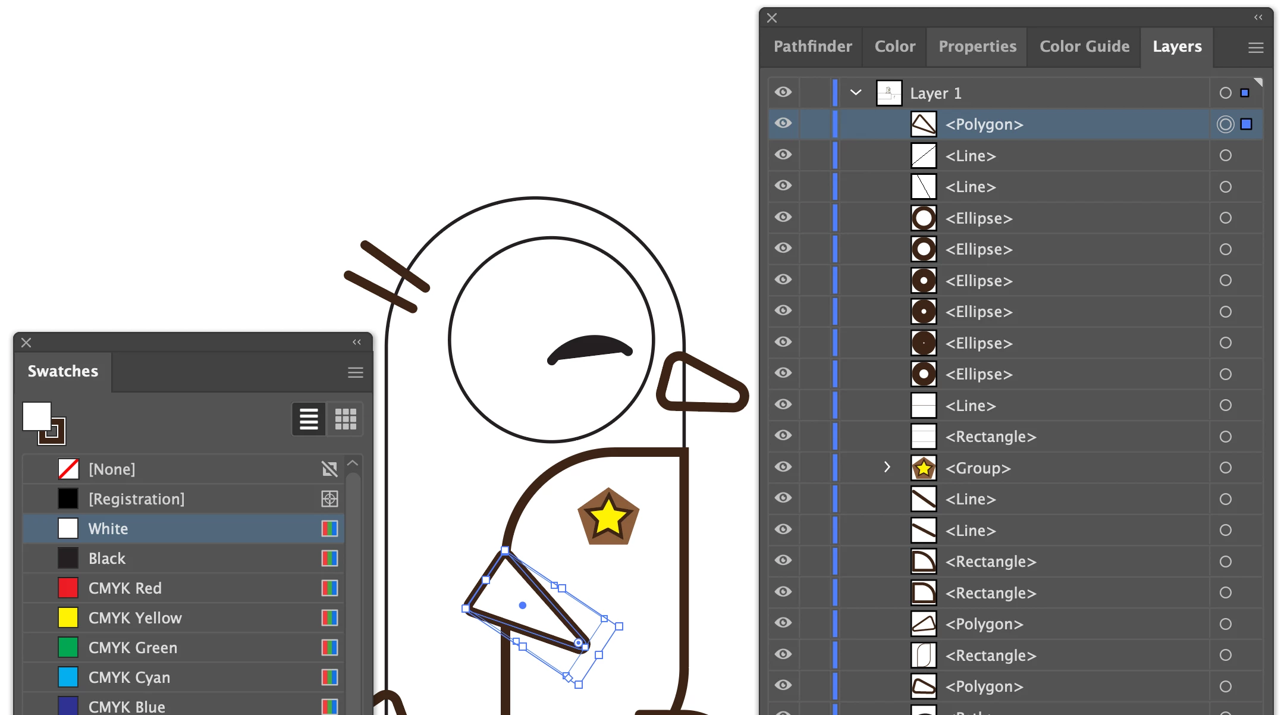Switch Swatches panel to list view
Screen dimensions: 1281x715
point(308,419)
